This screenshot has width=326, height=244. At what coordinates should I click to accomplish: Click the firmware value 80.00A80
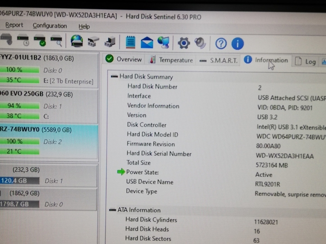coord(268,146)
